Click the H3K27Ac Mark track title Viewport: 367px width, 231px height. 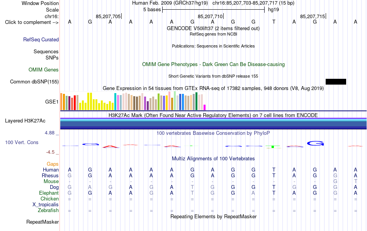tap(213, 115)
